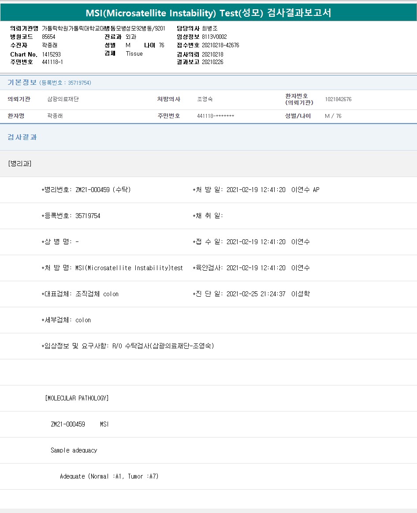The height and width of the screenshot is (513, 417).
Task: Click the Chart No. value 1415293
Action: tap(51, 54)
